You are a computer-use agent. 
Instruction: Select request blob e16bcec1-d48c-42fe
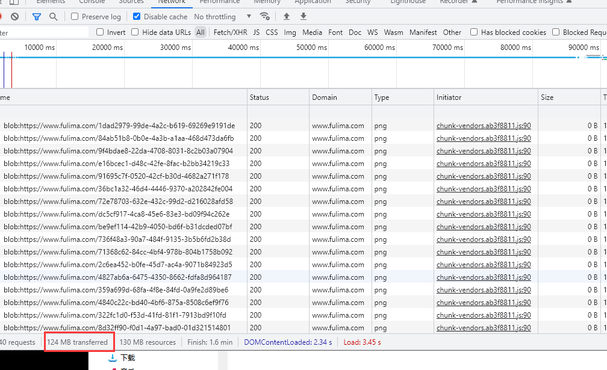(117, 164)
